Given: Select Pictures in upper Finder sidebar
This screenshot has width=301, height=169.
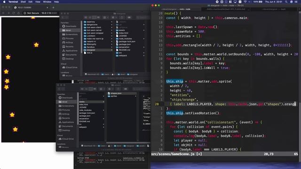Looking at the screenshot, I should 68,38.
